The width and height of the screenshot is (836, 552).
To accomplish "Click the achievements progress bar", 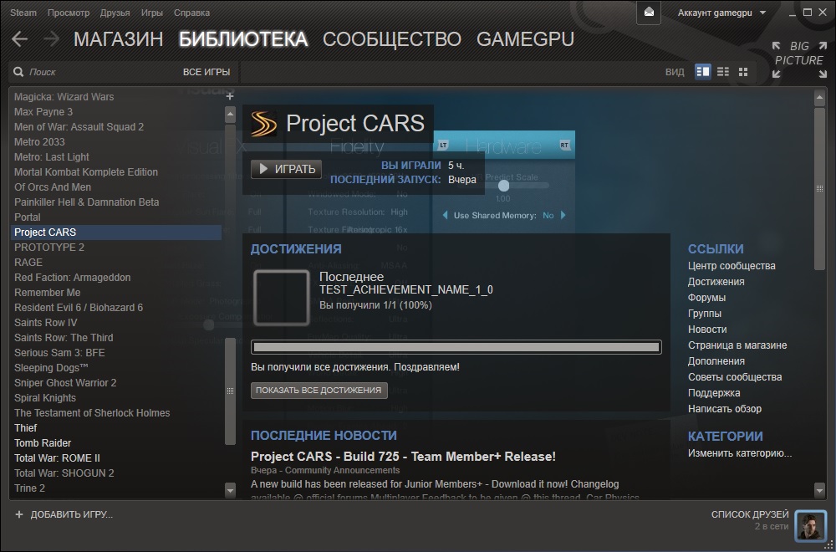I will (456, 347).
